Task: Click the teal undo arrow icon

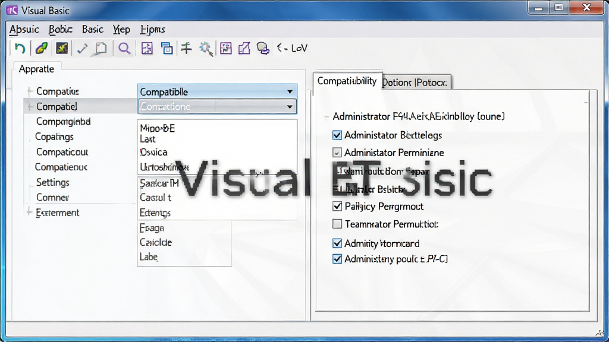Action: pyautogui.click(x=20, y=49)
